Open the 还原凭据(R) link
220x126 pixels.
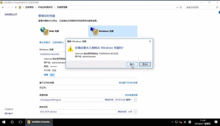point(58,42)
